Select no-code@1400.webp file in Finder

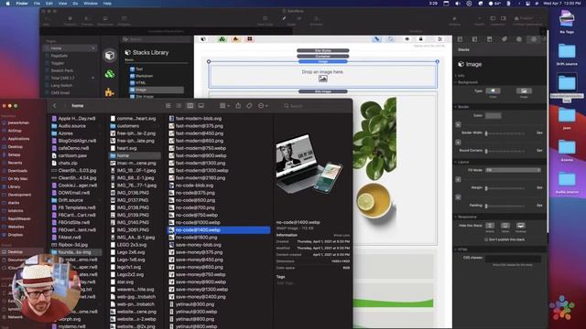(x=219, y=229)
